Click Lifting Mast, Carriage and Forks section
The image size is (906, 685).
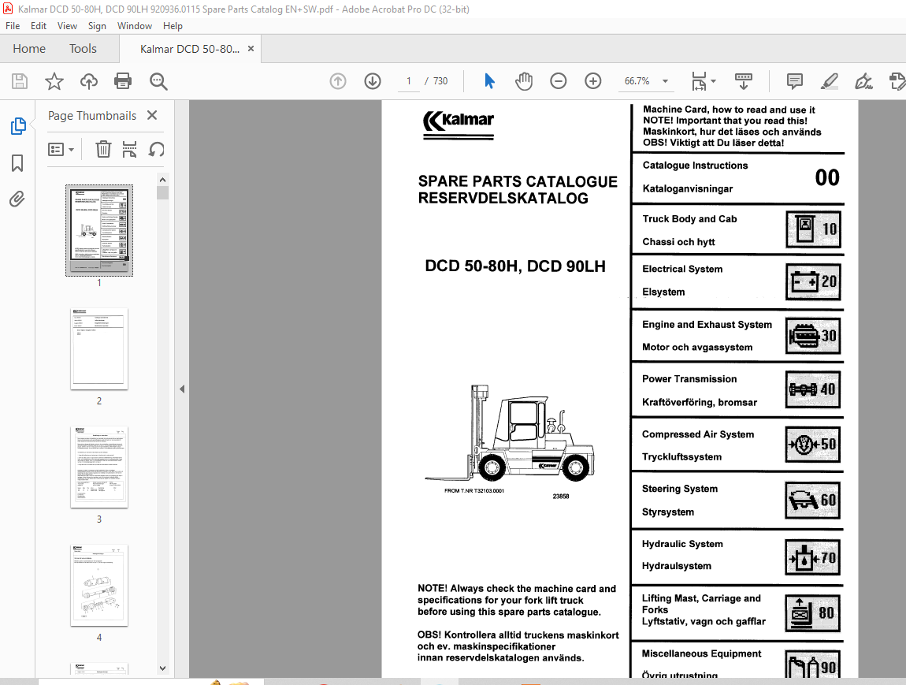pyautogui.click(x=738, y=612)
